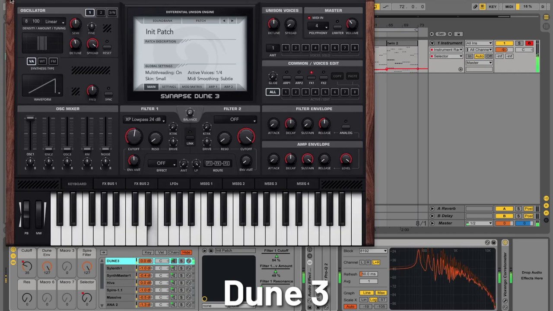
Task: Jump to previous locator arrow
Action: pos(432,34)
